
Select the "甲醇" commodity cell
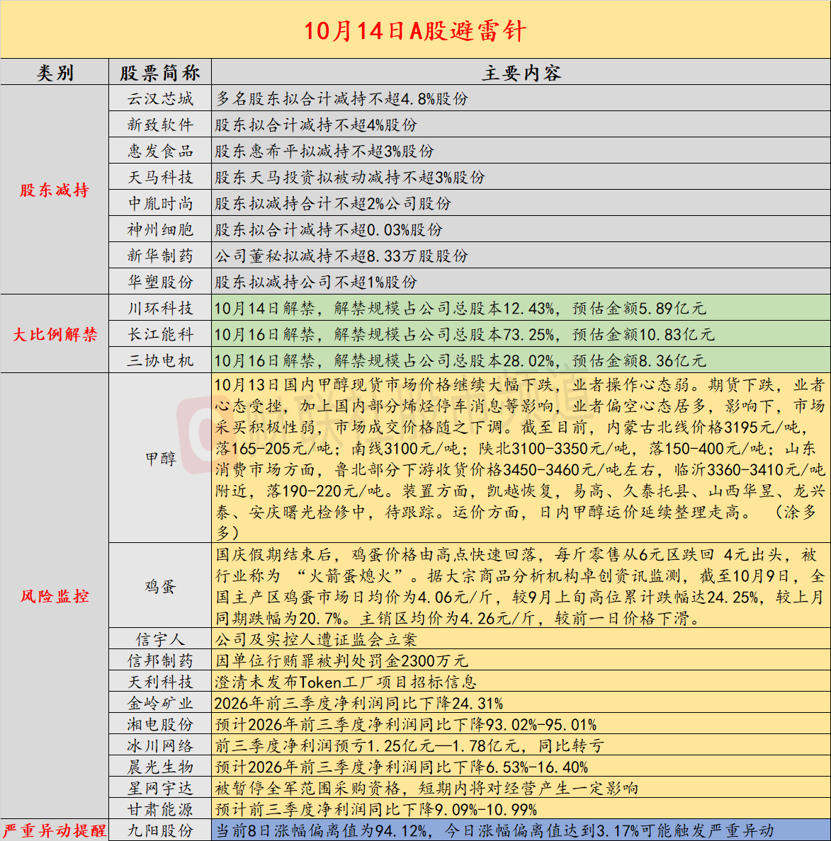click(160, 459)
